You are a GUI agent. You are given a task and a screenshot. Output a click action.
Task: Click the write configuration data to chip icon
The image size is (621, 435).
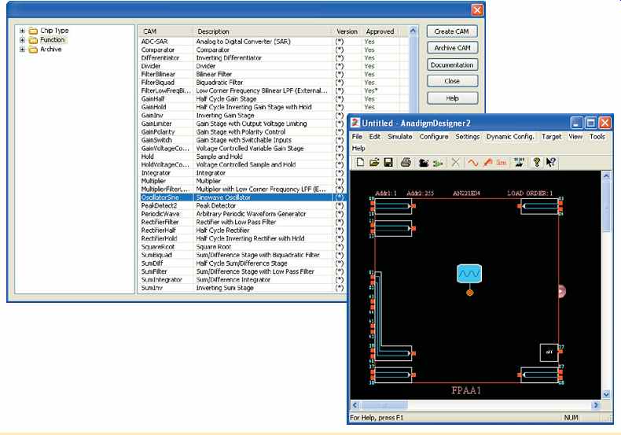[519, 162]
